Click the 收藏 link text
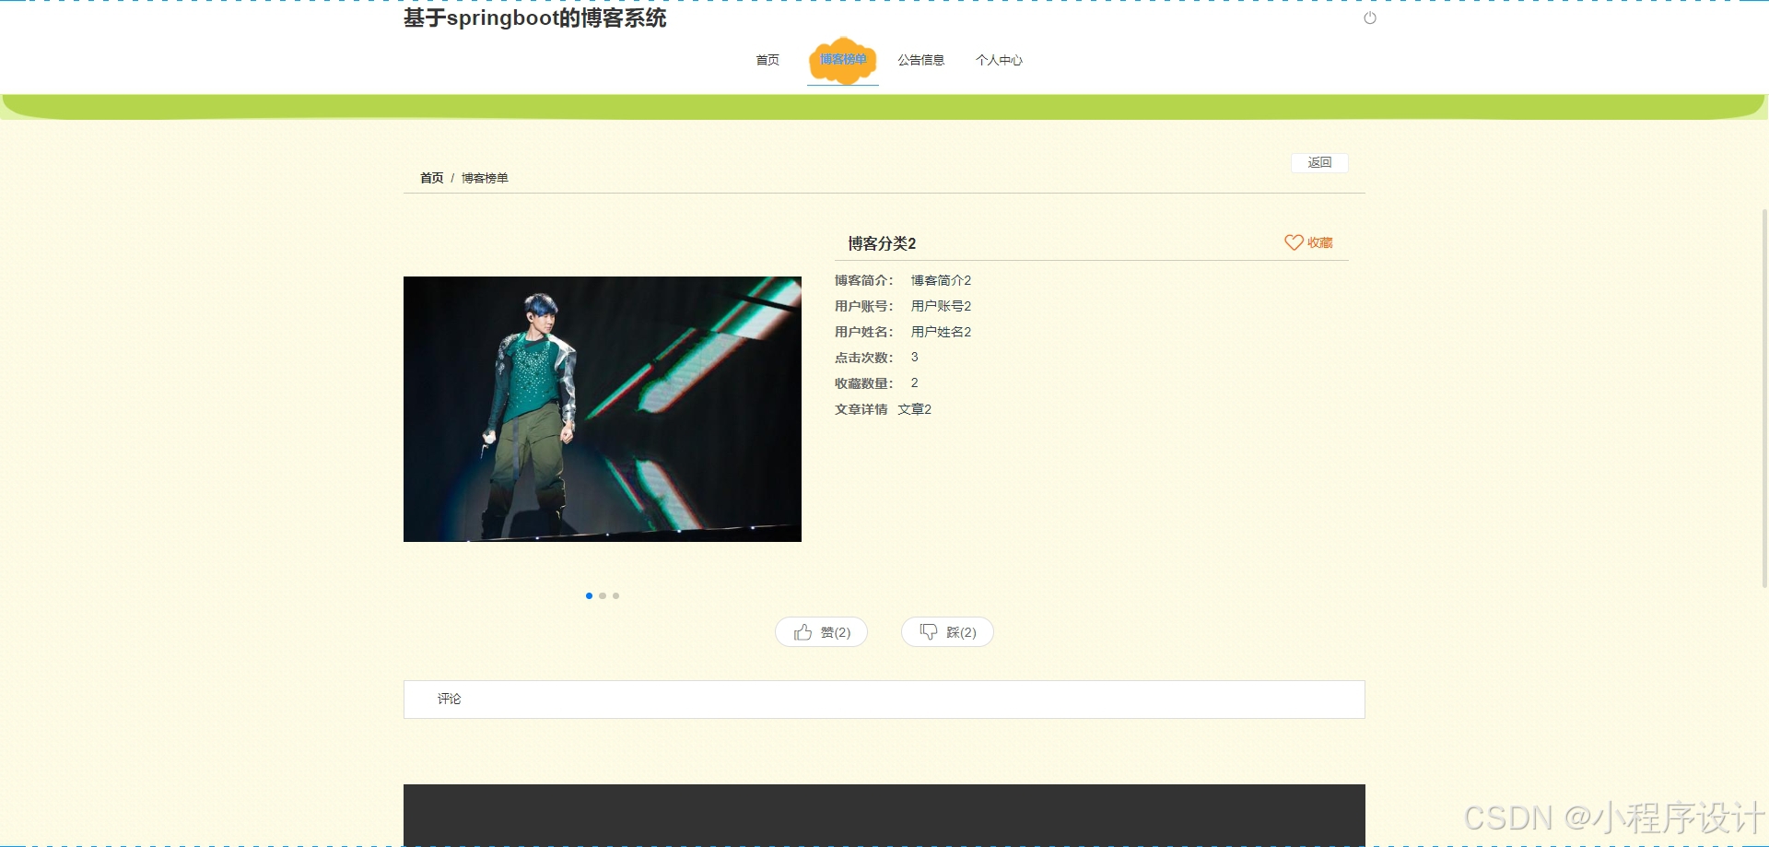Image resolution: width=1769 pixels, height=847 pixels. coord(1320,242)
